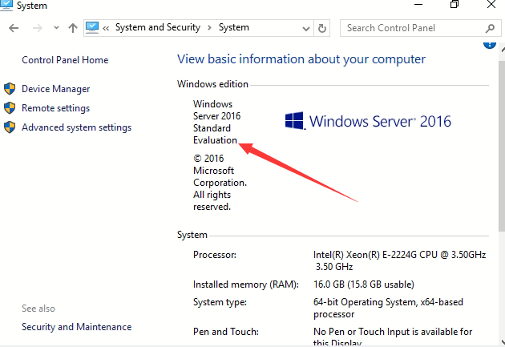505x347 pixels.
Task: Minimize the System window
Action: [418, 5]
